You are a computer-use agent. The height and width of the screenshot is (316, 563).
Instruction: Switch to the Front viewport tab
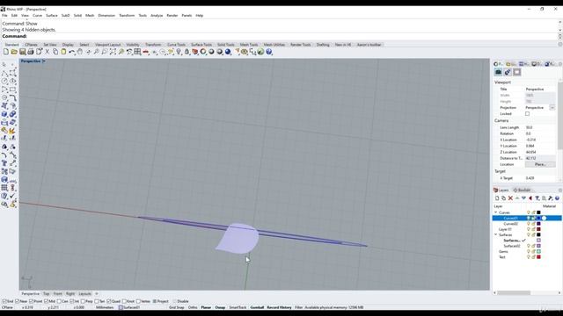[x=57, y=294]
